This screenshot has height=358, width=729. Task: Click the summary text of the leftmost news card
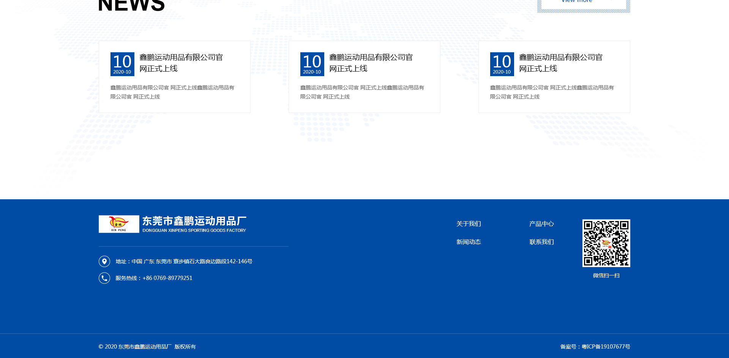[172, 92]
